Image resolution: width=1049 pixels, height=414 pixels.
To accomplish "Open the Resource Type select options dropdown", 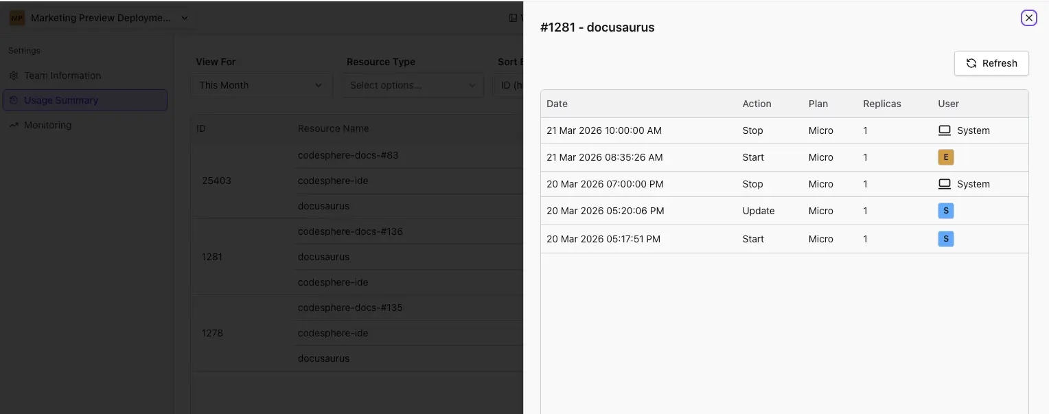I will coord(413,85).
